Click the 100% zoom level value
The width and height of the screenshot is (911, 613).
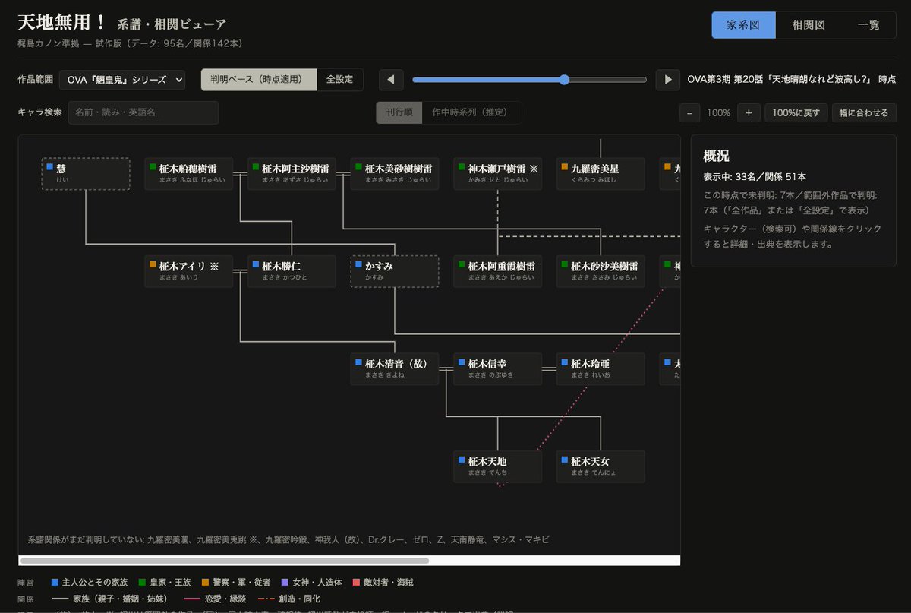click(x=719, y=113)
